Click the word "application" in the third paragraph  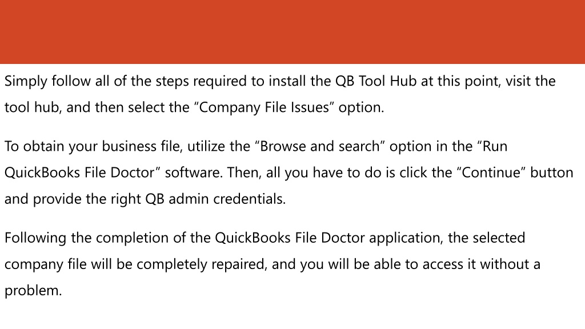(x=406, y=238)
